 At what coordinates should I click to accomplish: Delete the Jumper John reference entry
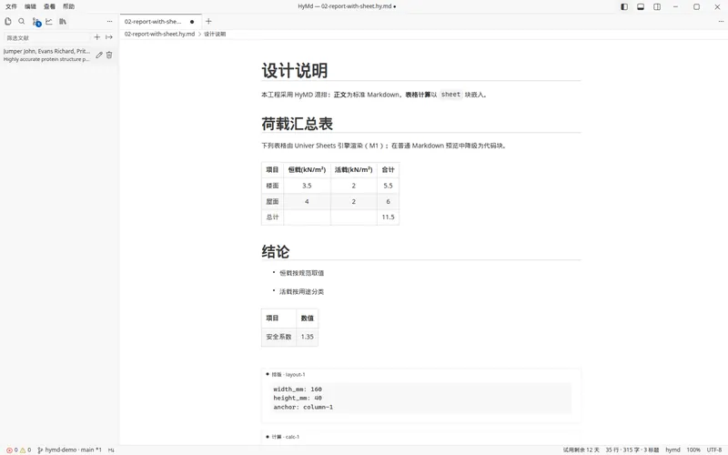tap(109, 55)
